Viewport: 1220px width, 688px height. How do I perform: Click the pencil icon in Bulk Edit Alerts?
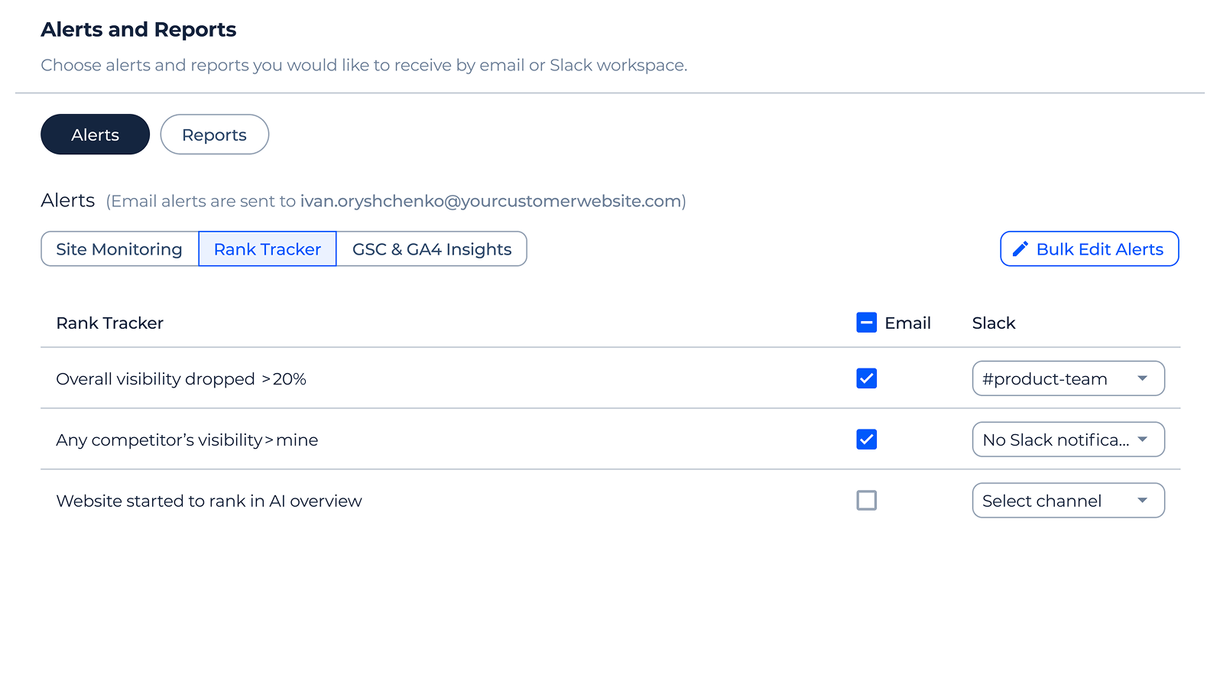pyautogui.click(x=1020, y=249)
